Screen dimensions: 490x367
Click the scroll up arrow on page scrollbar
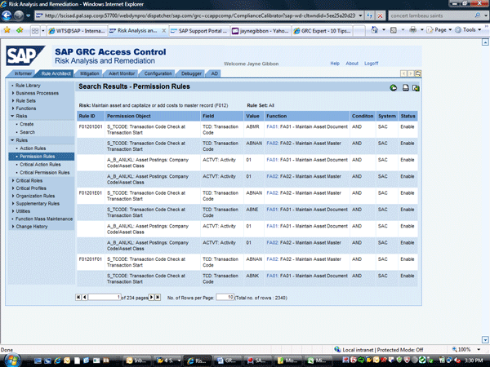(x=485, y=42)
